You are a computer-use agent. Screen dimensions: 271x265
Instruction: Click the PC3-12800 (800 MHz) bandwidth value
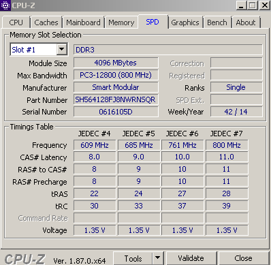tap(116, 75)
